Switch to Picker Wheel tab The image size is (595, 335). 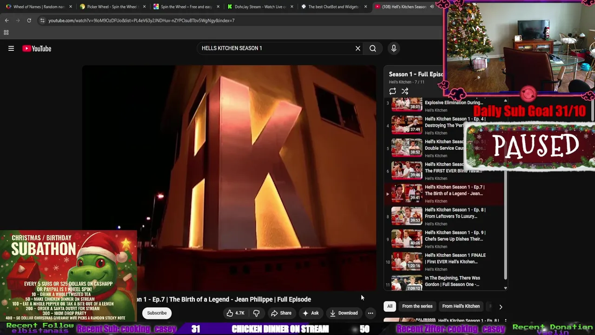113,7
